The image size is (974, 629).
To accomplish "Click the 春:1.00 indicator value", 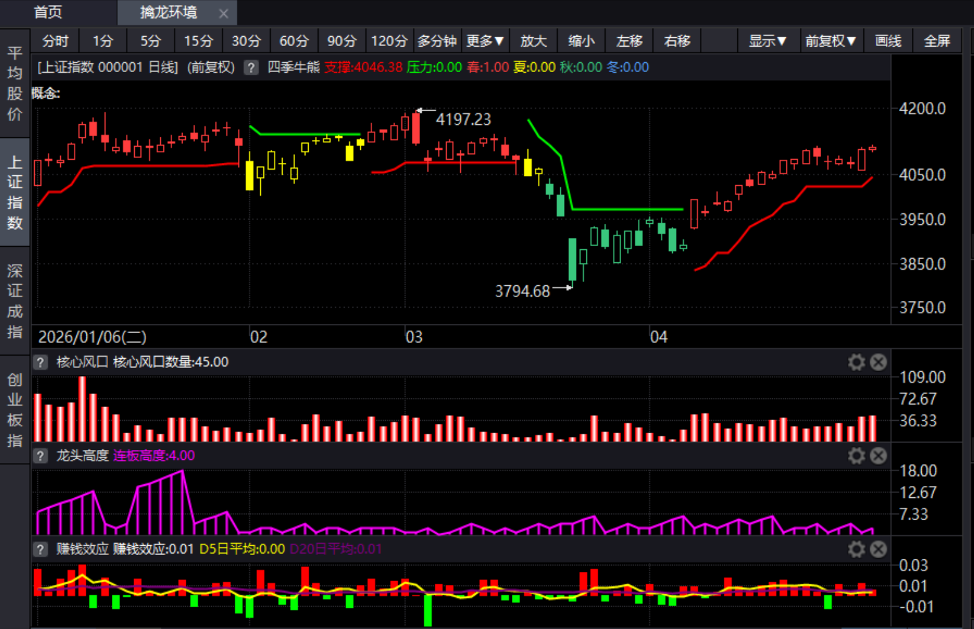I will (x=488, y=67).
